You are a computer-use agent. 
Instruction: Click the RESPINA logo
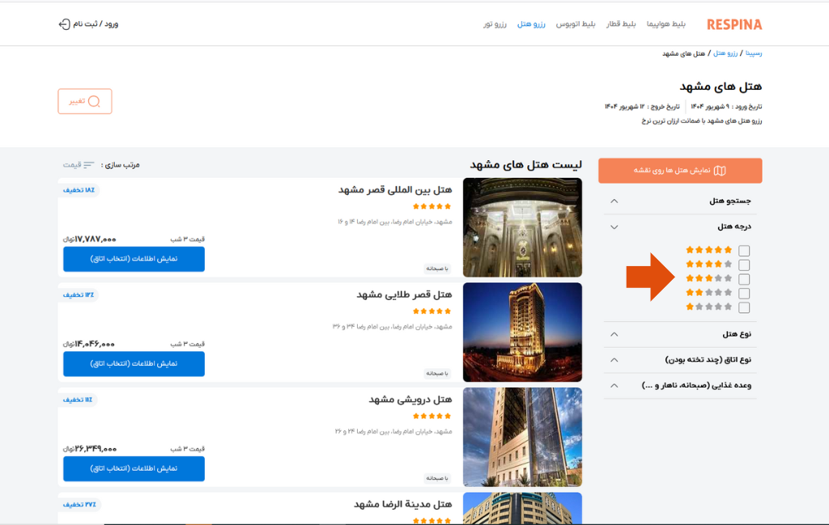pyautogui.click(x=733, y=24)
